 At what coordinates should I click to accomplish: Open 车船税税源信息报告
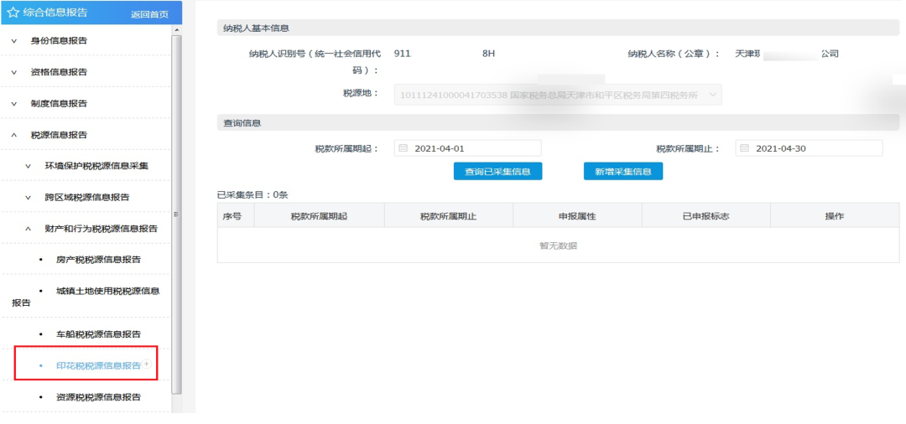pos(98,334)
